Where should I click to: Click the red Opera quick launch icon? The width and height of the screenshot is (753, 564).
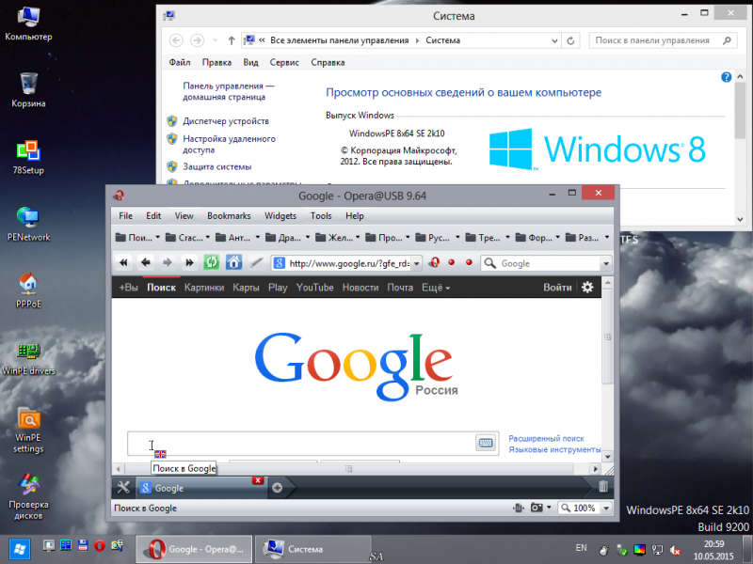(x=100, y=545)
